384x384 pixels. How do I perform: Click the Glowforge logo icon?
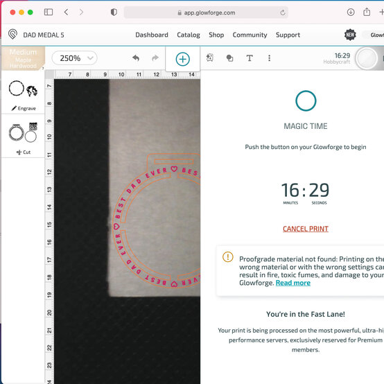(12, 35)
